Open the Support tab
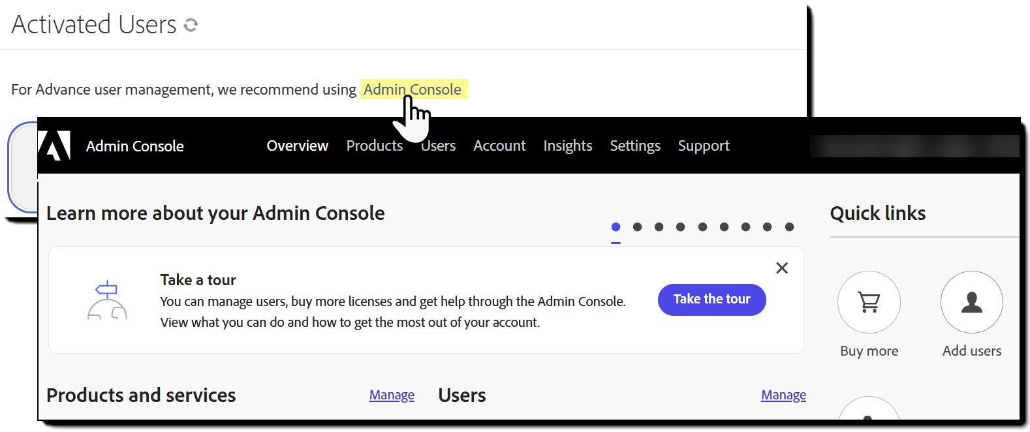Screen dimensions: 1030x432 tap(704, 146)
